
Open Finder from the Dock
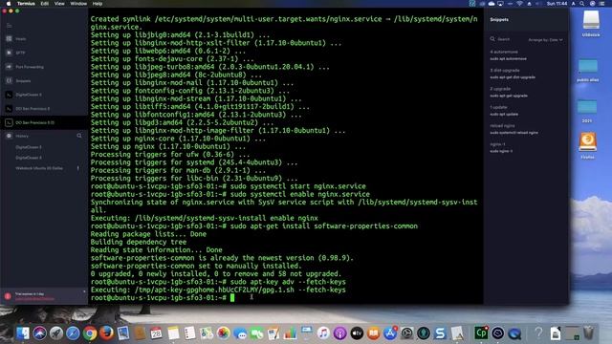coord(23,333)
